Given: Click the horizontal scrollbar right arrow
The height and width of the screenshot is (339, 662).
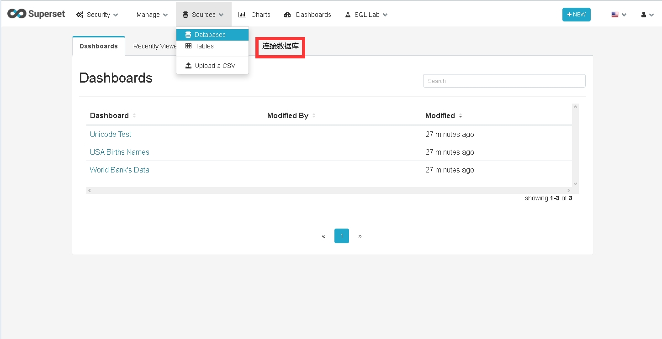Looking at the screenshot, I should (x=569, y=190).
